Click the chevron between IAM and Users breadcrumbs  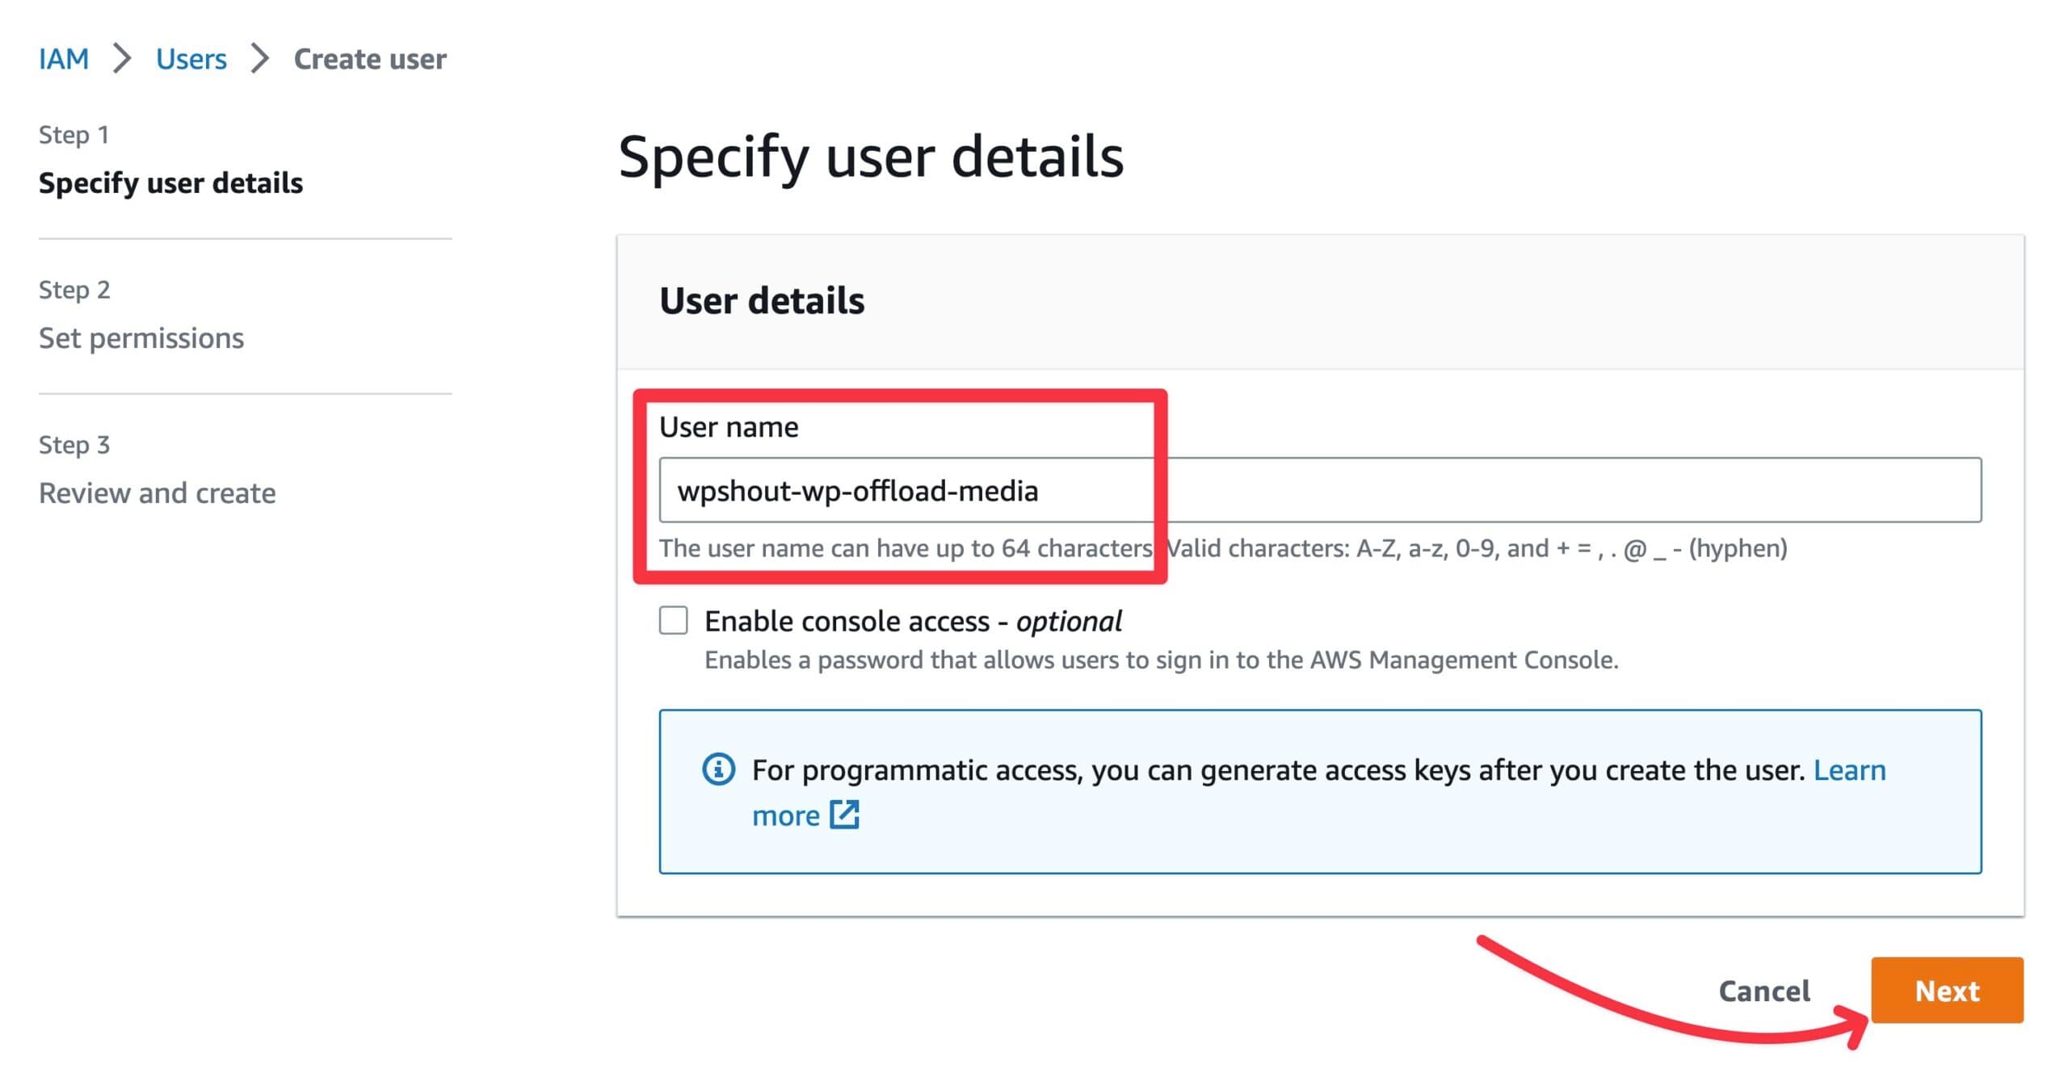pyautogui.click(x=123, y=57)
